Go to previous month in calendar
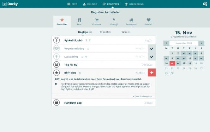 point(166,43)
